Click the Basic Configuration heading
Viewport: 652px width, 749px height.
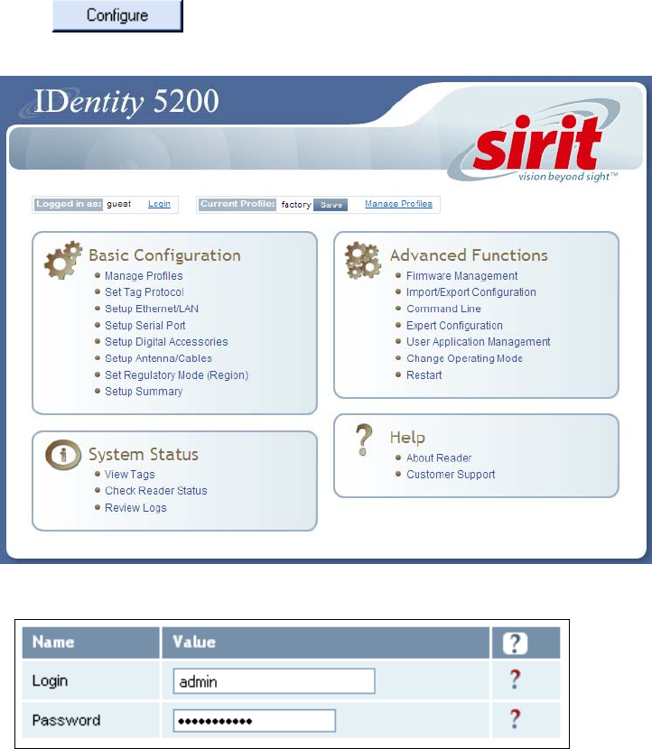[x=164, y=255]
